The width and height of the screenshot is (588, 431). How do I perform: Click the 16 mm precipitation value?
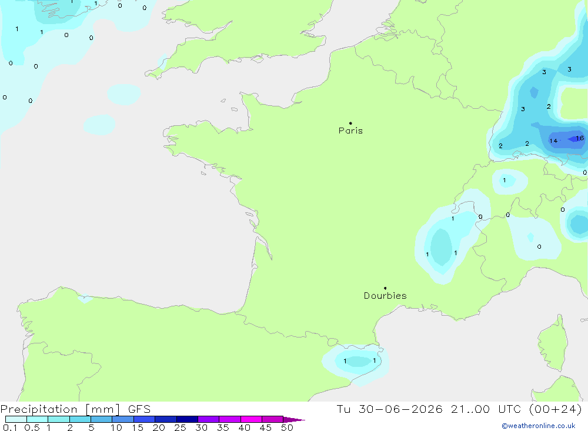580,138
